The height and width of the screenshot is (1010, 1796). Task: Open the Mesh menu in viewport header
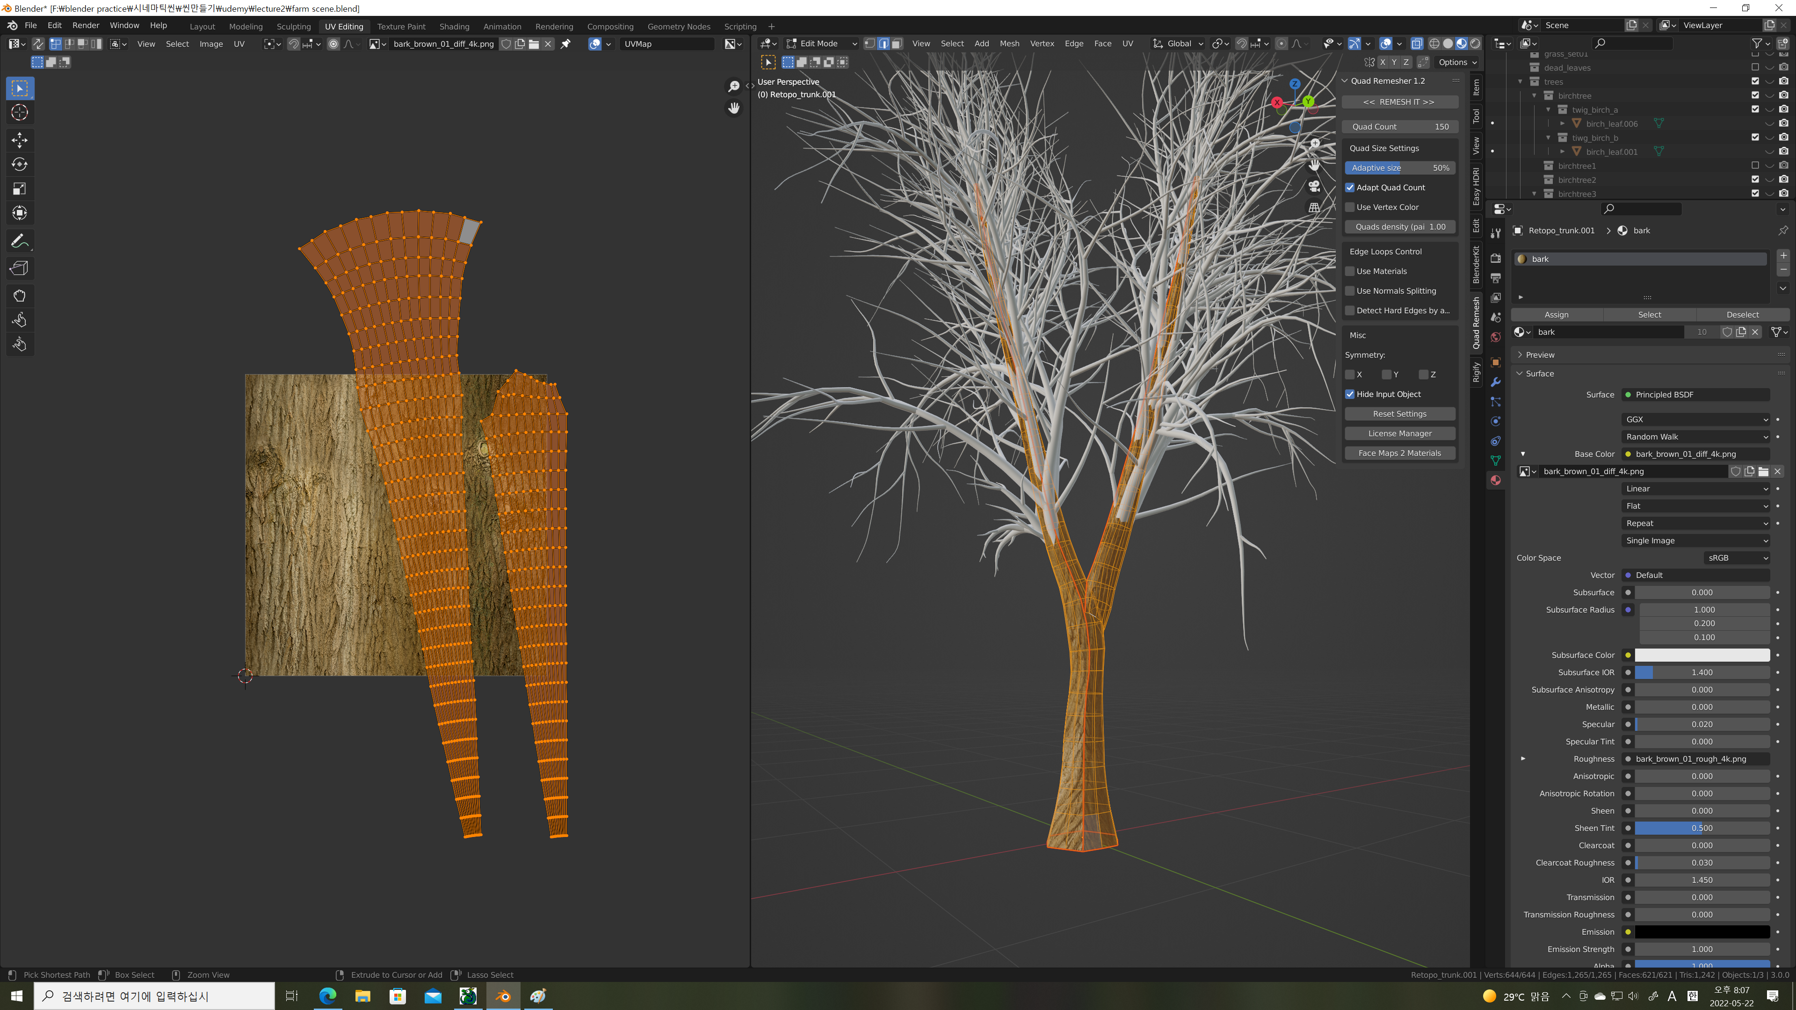click(x=1009, y=43)
